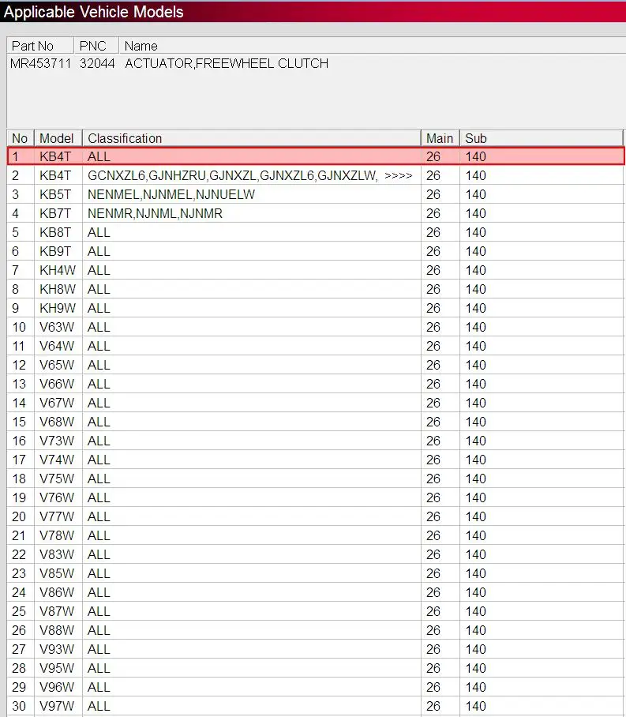Select model KH8W row
Screen dimensions: 626x717
coord(316,290)
